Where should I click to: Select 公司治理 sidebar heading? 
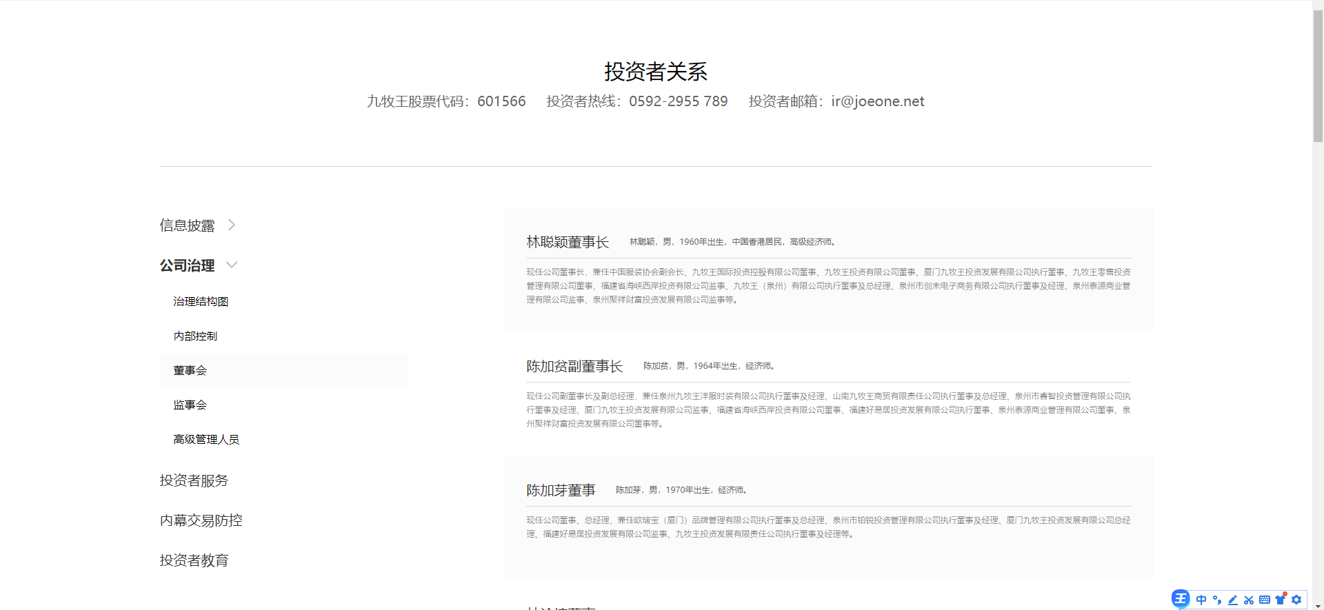coord(188,265)
